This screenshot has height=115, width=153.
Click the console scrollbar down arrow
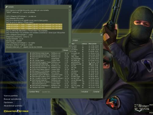tap(70, 47)
